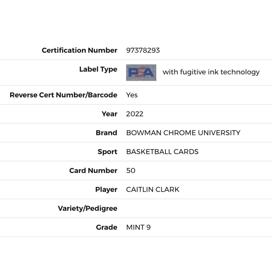Click BOWMAN CHROME UNIVERSITY brand text
The width and height of the screenshot is (272, 272).
coord(183,133)
